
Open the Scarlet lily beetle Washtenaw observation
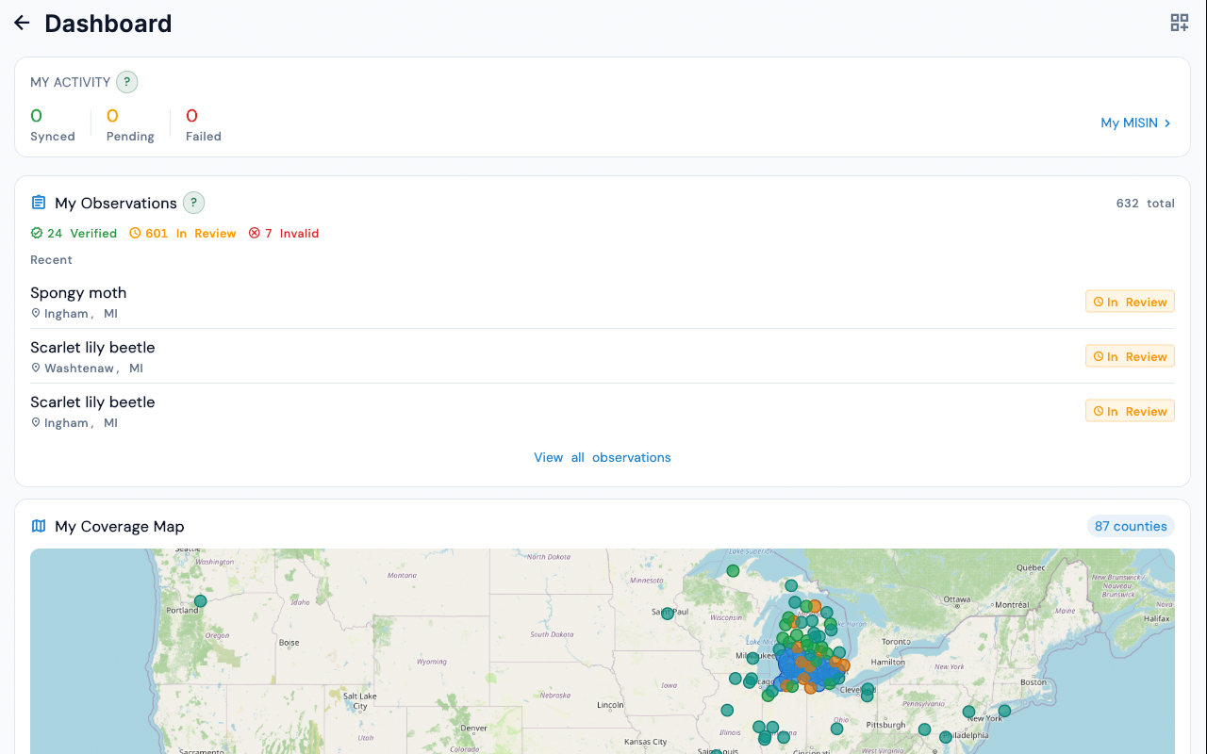point(603,356)
